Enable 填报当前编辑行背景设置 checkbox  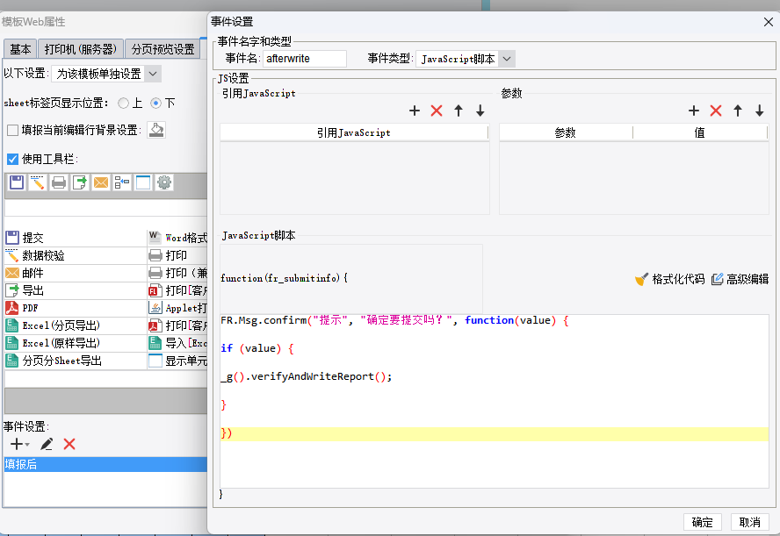click(12, 130)
